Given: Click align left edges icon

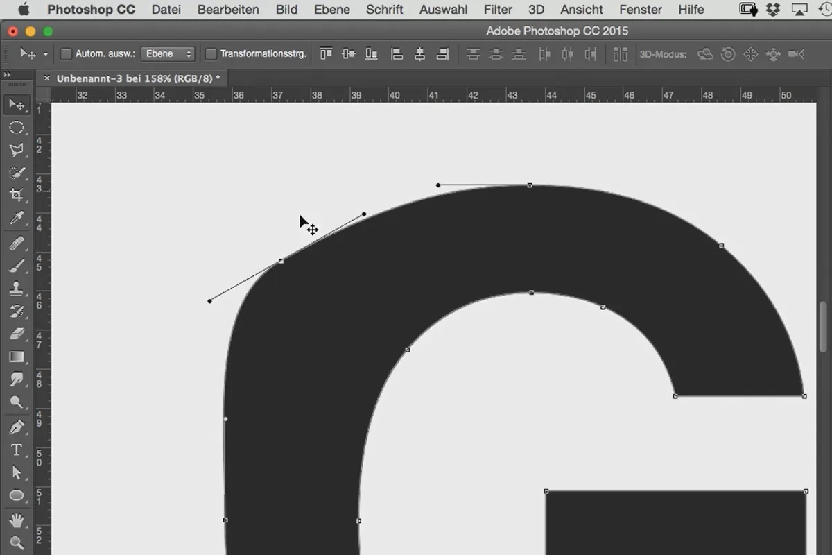Looking at the screenshot, I should (x=397, y=54).
